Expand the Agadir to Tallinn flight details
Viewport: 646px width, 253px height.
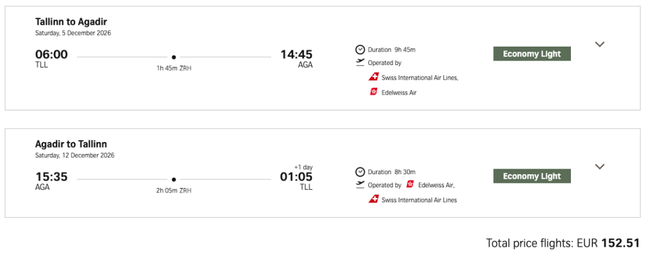point(600,167)
